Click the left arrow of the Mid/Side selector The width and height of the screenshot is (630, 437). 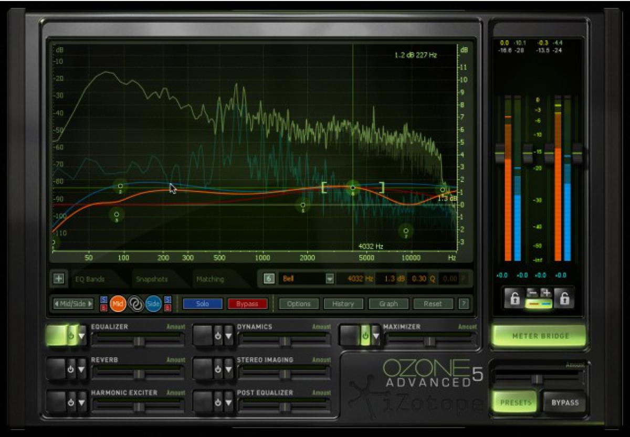point(56,304)
